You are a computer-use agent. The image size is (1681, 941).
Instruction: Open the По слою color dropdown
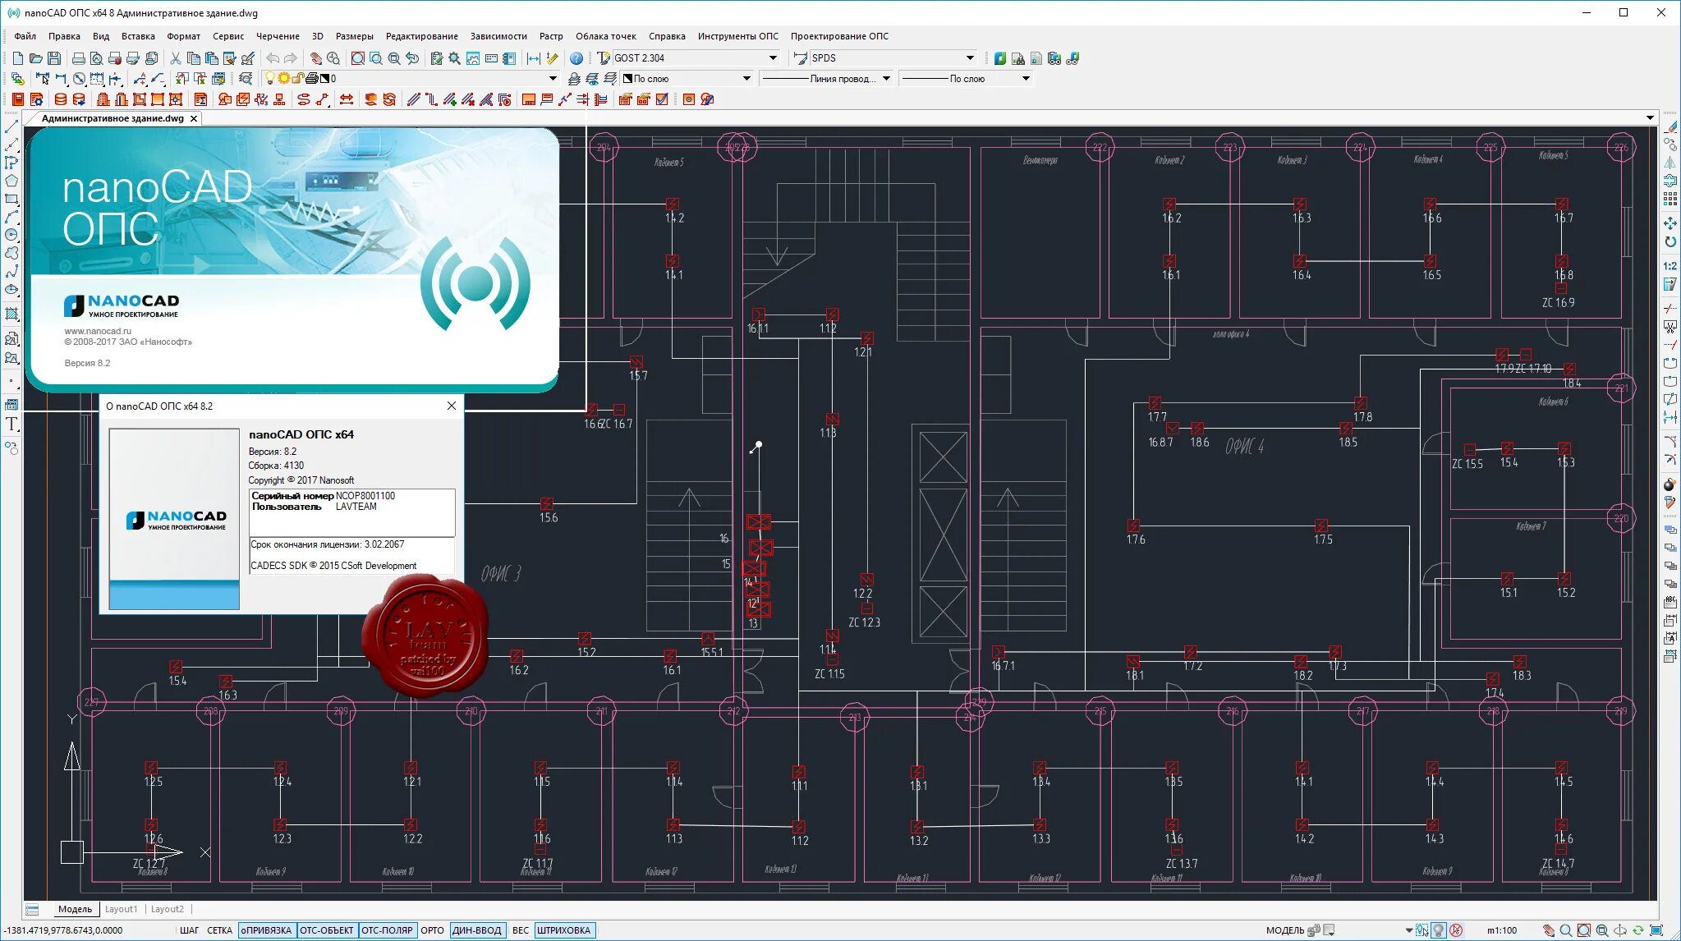click(x=746, y=79)
